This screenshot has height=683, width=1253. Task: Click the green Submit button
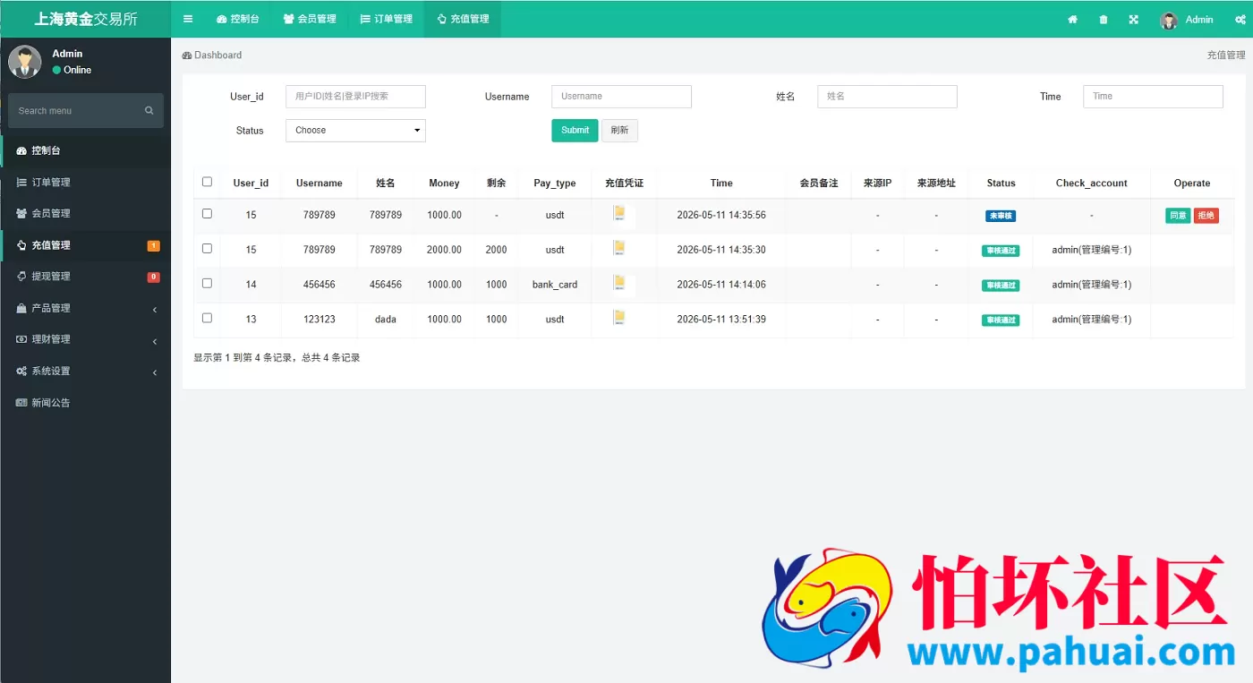click(x=575, y=131)
